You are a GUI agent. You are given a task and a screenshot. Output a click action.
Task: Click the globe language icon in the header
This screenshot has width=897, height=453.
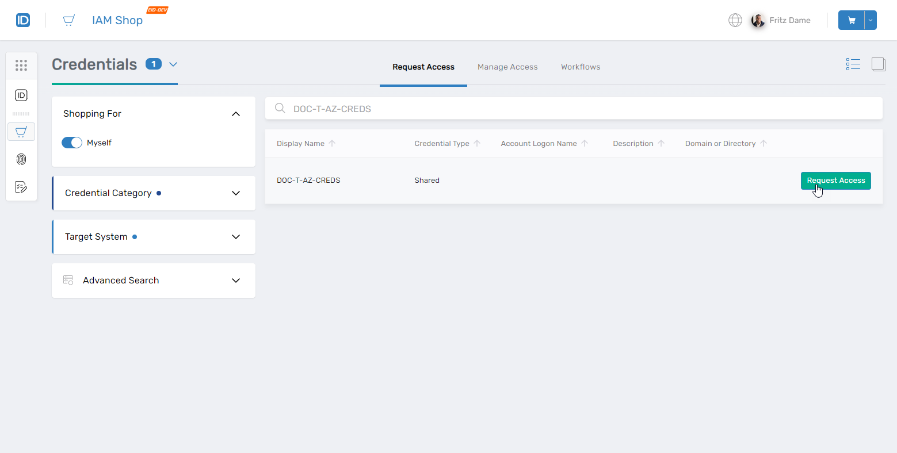pyautogui.click(x=735, y=20)
